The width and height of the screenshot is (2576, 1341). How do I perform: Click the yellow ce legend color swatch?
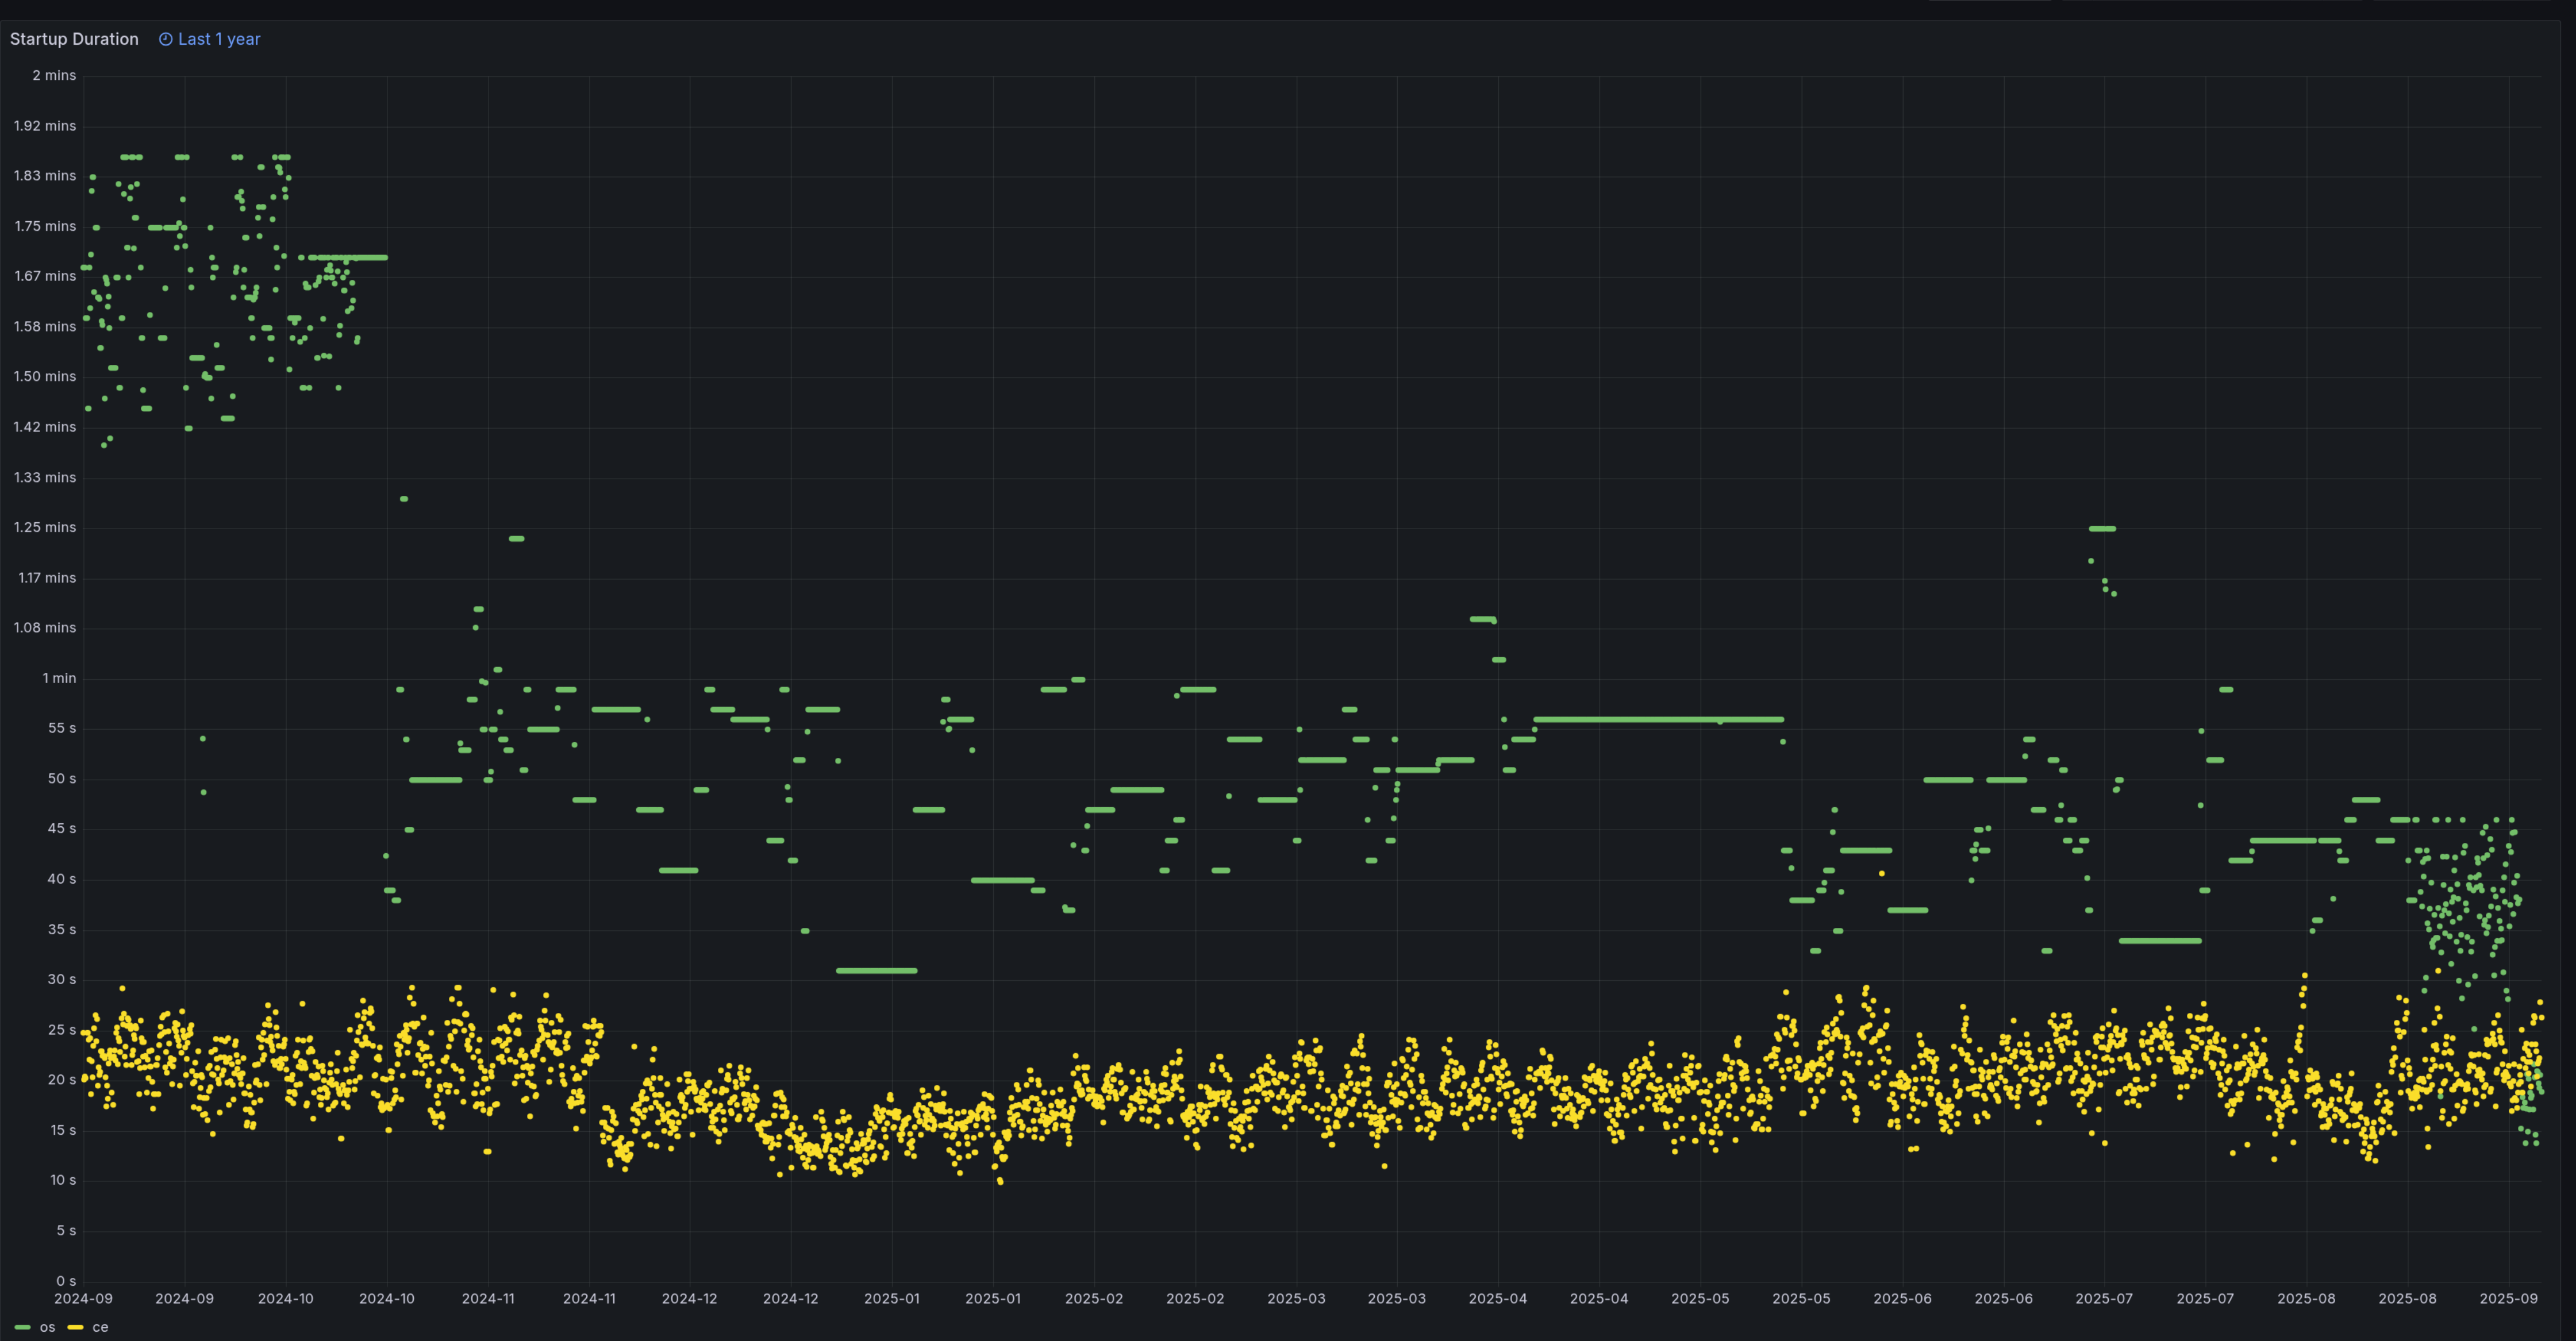[x=75, y=1327]
